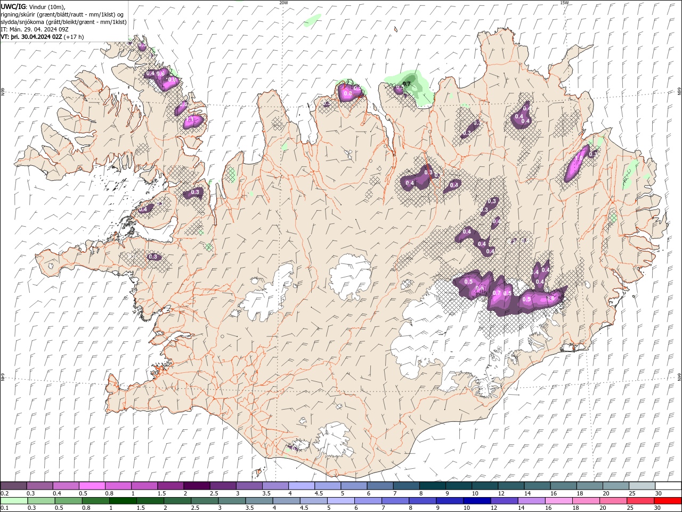The image size is (682, 512).
Task: Click the '12' label in the bottom legend row
Action: click(x=494, y=508)
